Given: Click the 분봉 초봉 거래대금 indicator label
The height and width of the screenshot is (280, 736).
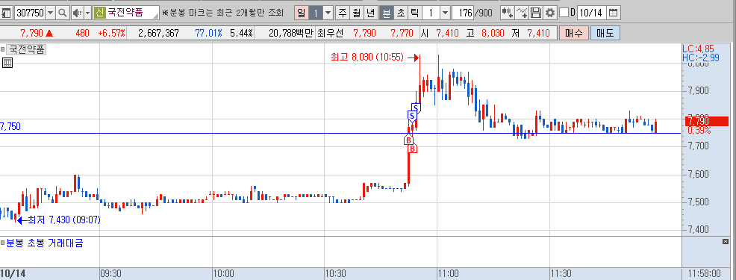Looking at the screenshot, I should coord(45,243).
